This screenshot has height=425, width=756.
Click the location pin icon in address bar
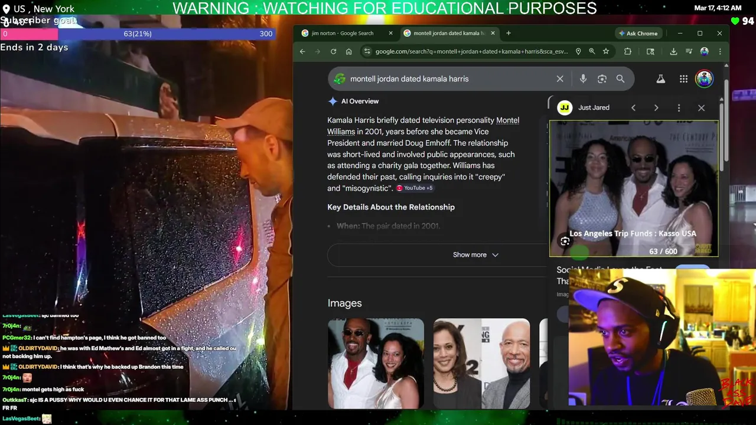(x=578, y=51)
